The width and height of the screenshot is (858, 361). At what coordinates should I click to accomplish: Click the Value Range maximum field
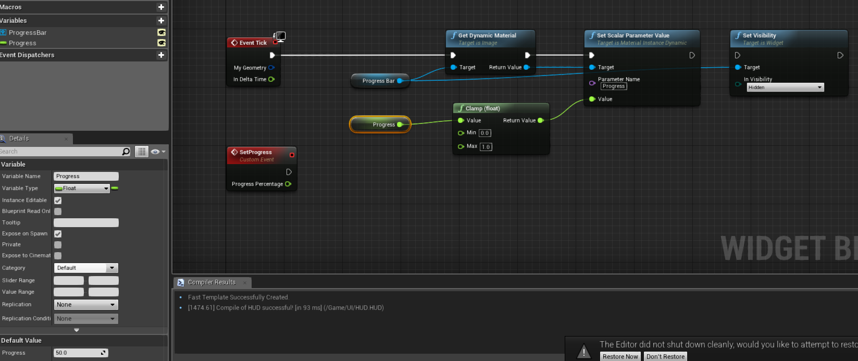click(104, 292)
